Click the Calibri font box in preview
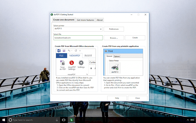196x123 pixels. pos(93,62)
